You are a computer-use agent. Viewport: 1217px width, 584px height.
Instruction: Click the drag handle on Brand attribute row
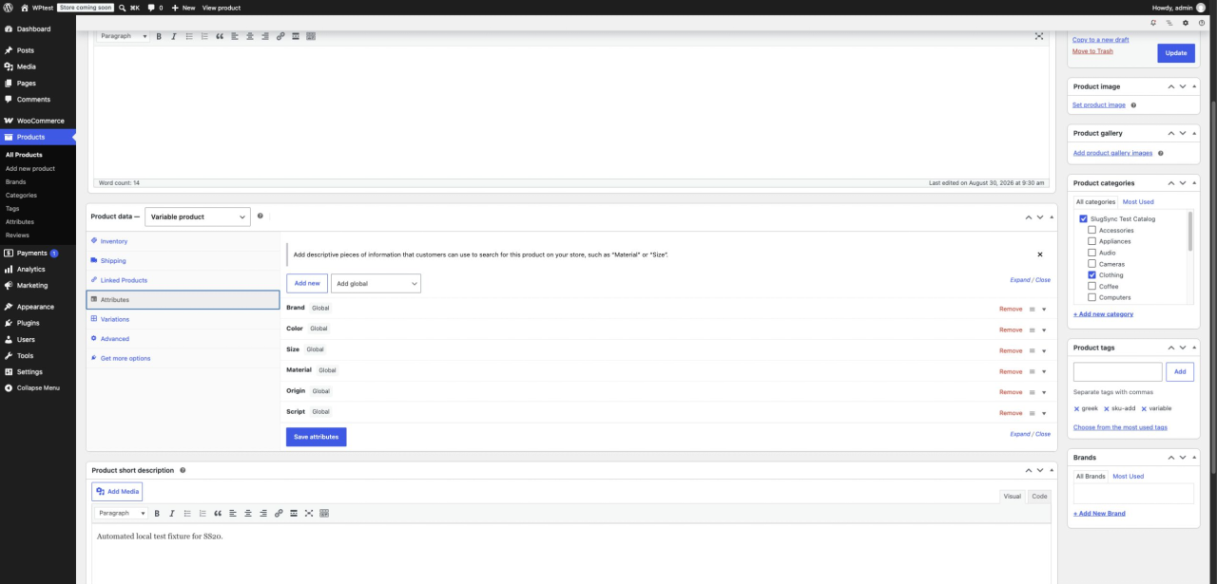coord(1033,309)
